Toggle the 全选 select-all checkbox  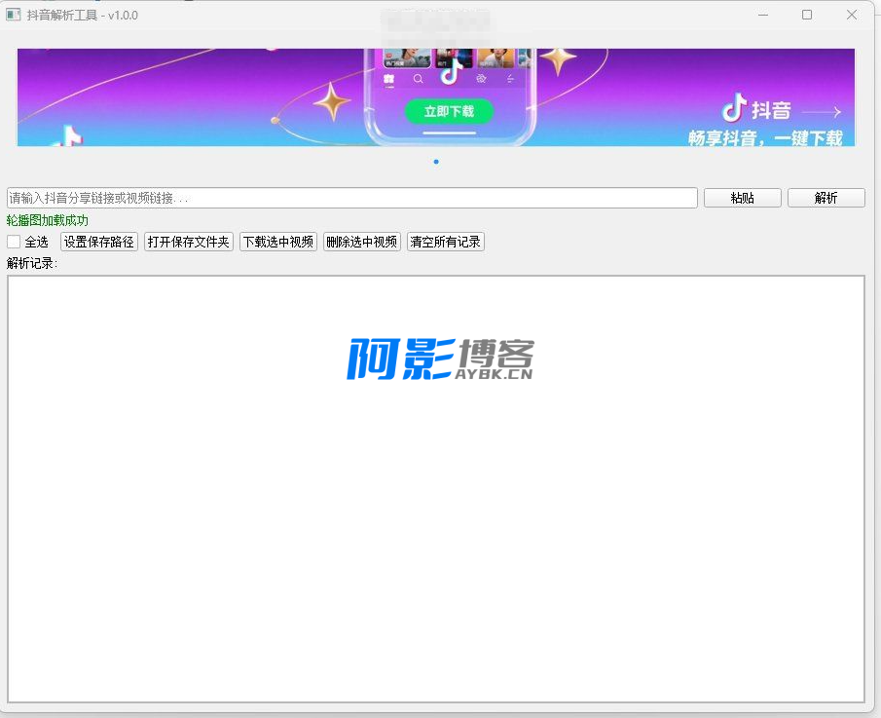coord(14,242)
